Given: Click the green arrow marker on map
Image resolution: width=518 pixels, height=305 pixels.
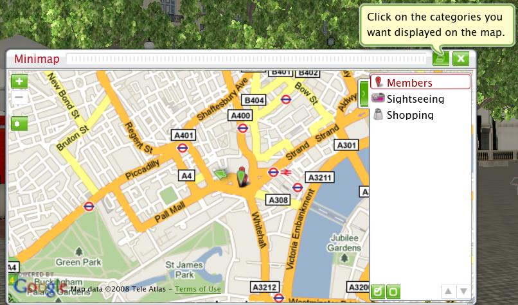Looking at the screenshot, I should pos(220,173).
